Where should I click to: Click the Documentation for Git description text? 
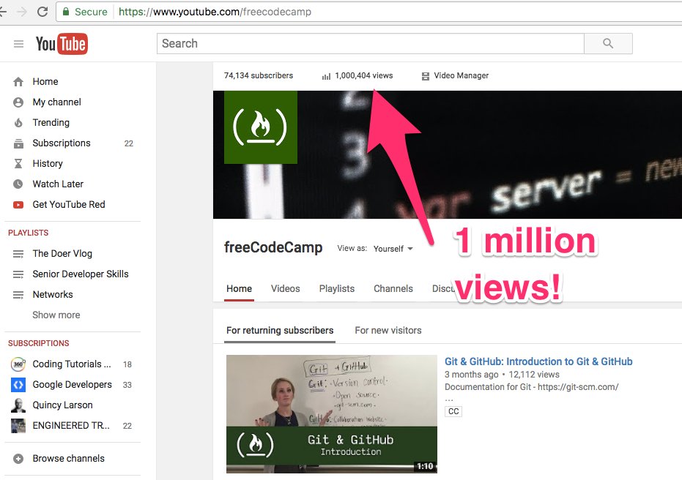531,387
